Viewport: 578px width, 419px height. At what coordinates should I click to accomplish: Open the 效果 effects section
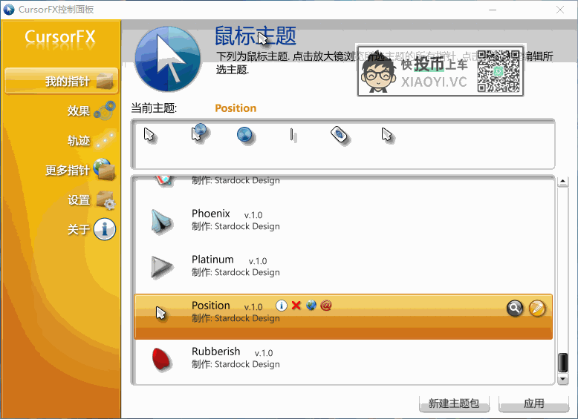[x=79, y=110]
